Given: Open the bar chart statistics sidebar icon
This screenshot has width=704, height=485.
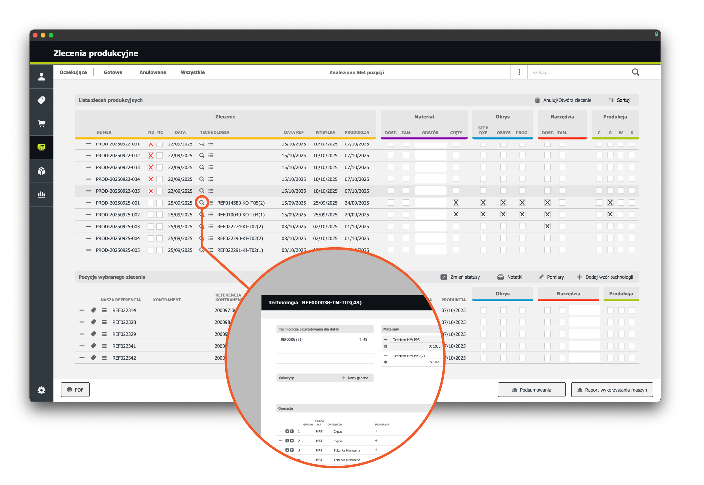Looking at the screenshot, I should (42, 194).
